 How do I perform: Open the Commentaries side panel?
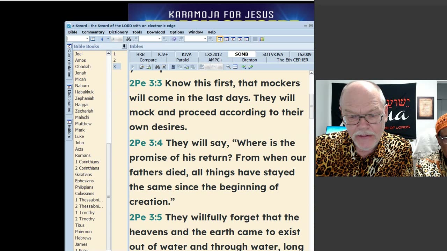pyautogui.click(x=69, y=61)
